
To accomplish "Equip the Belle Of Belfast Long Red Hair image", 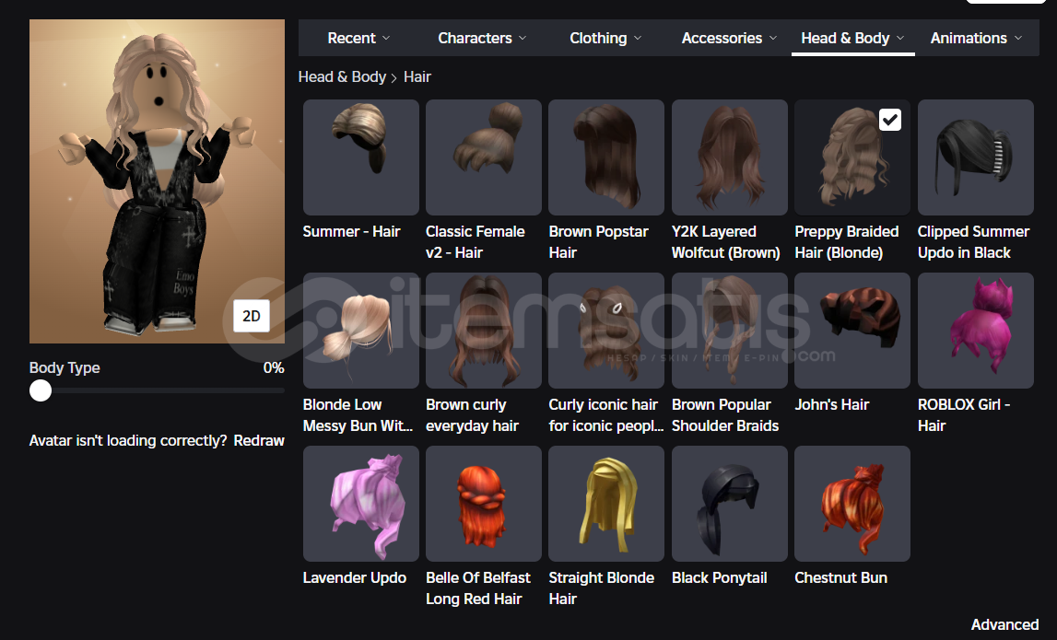I will (x=483, y=503).
